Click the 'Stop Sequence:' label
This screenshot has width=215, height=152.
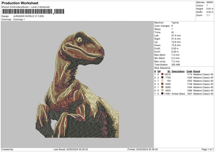(x=162, y=68)
